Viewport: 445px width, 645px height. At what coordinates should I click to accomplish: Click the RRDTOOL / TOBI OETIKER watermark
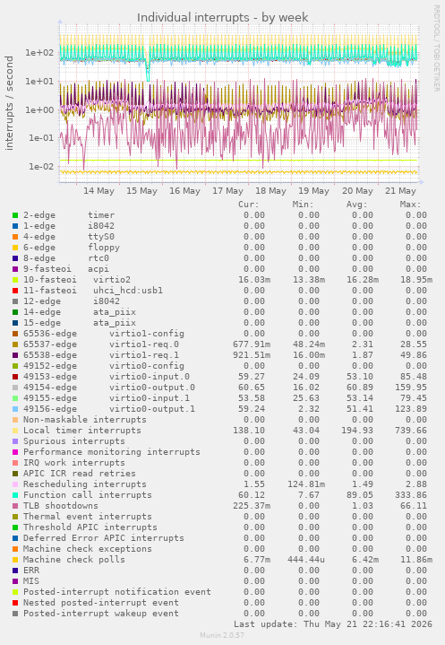[436, 48]
